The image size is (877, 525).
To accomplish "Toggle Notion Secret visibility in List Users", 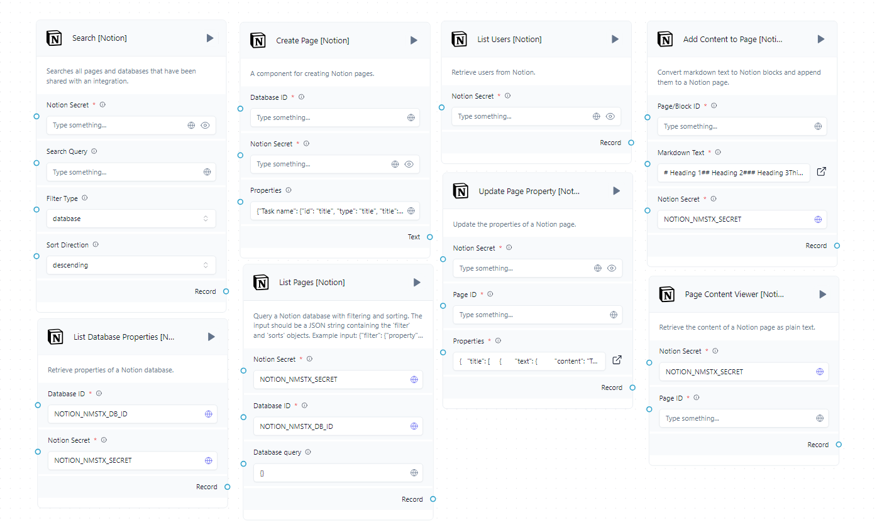I will 610,116.
